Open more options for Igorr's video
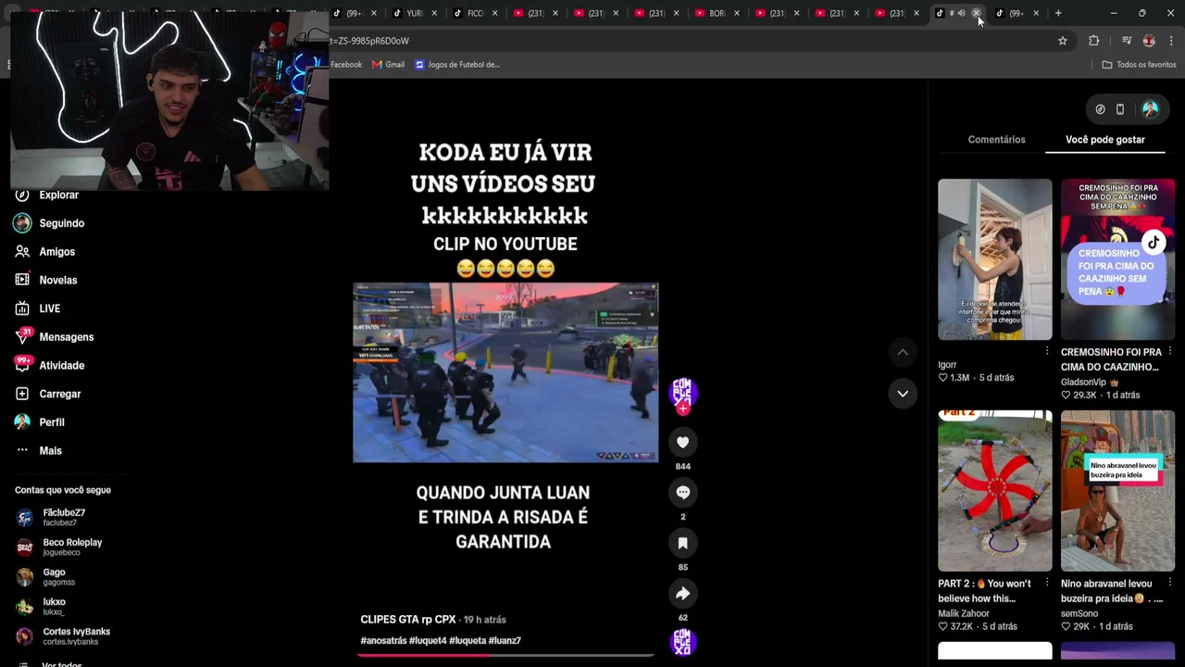1185x667 pixels. pyautogui.click(x=1047, y=351)
